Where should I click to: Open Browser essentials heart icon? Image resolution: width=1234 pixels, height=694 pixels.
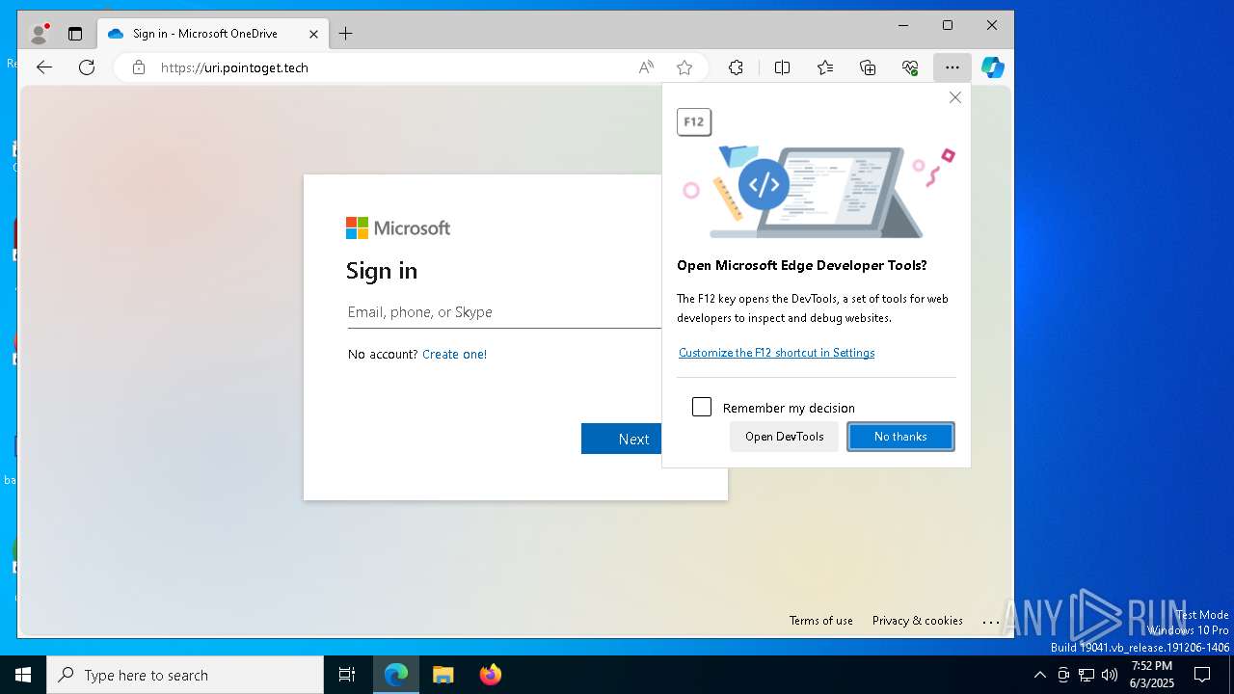point(910,67)
